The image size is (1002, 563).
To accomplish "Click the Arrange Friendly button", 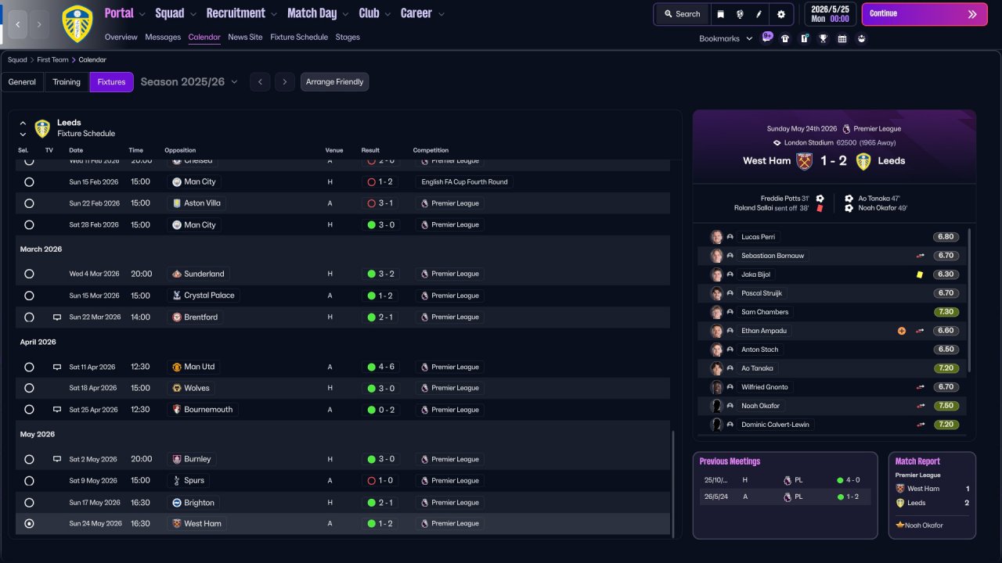I will pyautogui.click(x=334, y=82).
